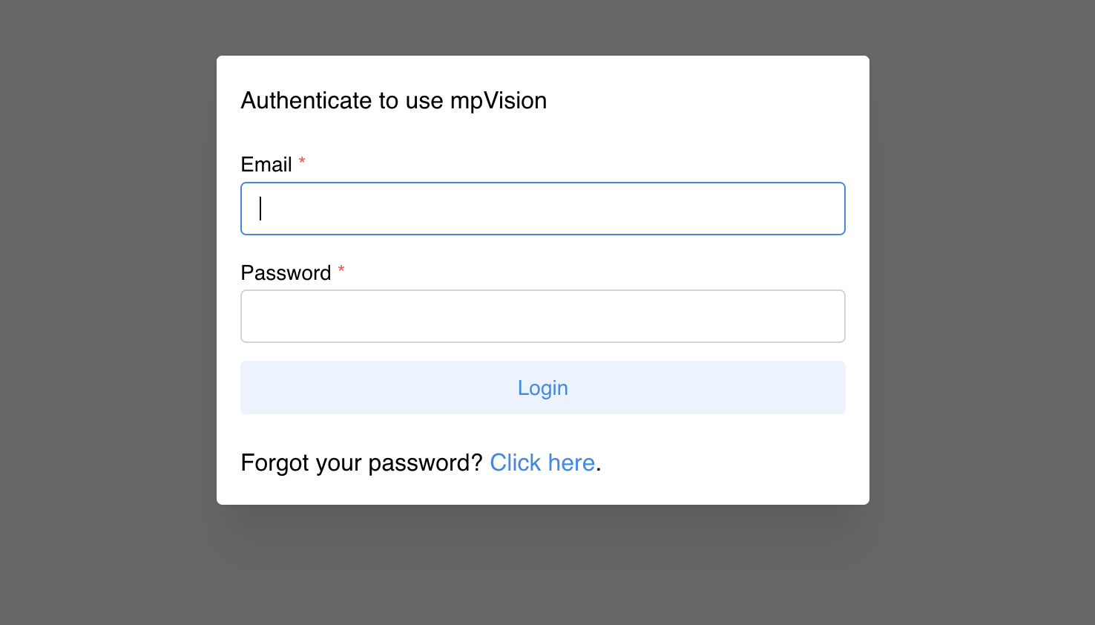Click the Password field label

point(286,273)
